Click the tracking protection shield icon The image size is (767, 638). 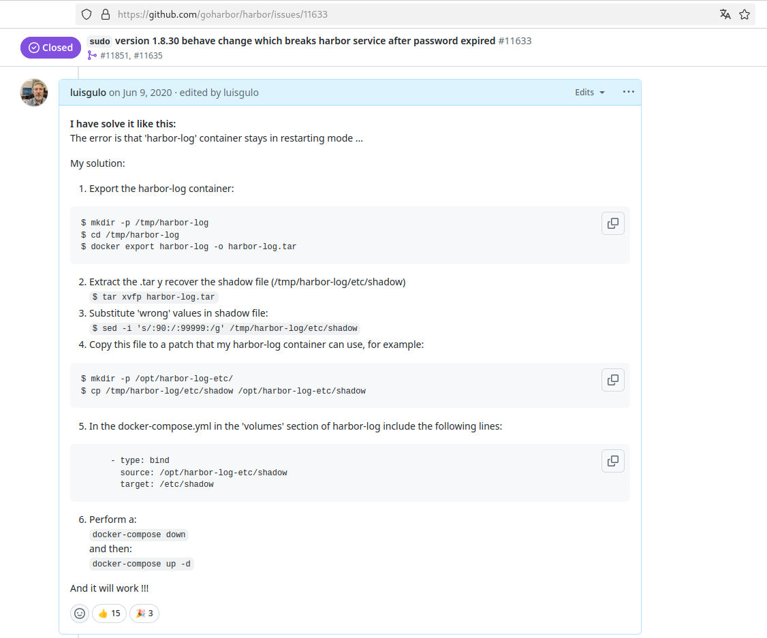coord(87,15)
